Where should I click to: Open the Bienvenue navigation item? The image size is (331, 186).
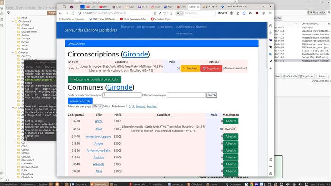click(127, 27)
